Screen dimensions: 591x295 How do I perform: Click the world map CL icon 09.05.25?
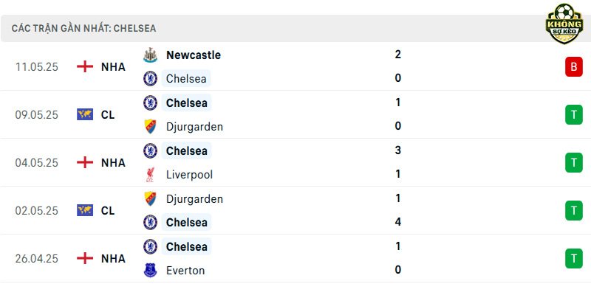click(x=85, y=114)
